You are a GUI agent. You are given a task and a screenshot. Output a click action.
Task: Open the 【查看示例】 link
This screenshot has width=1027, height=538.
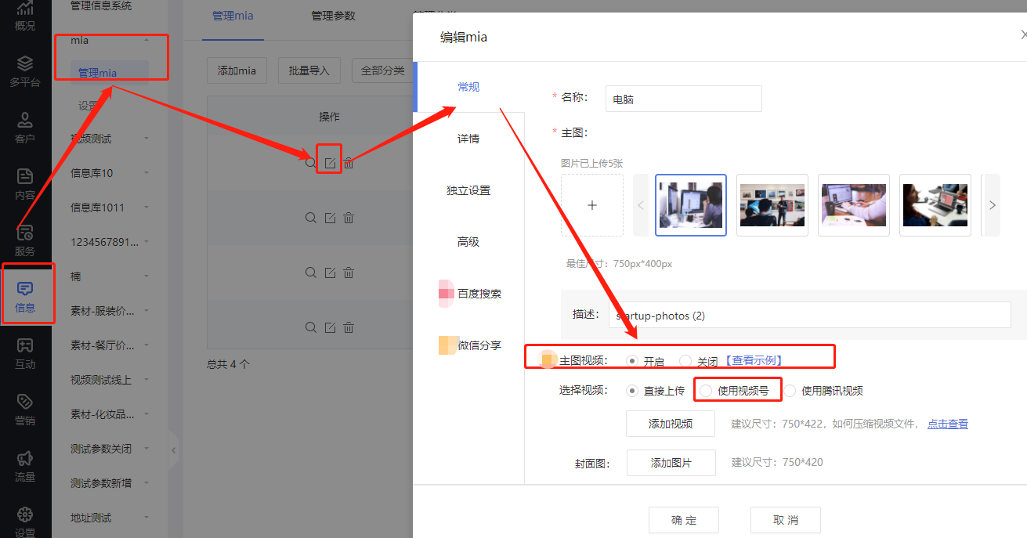click(753, 361)
